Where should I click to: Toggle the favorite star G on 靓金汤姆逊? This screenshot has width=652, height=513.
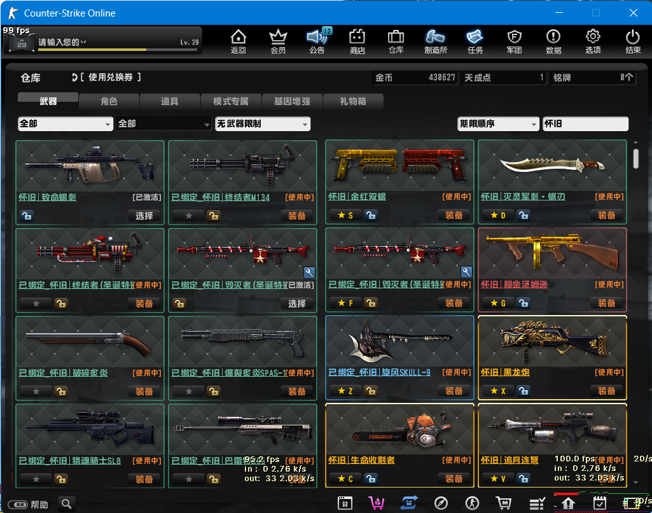point(497,303)
